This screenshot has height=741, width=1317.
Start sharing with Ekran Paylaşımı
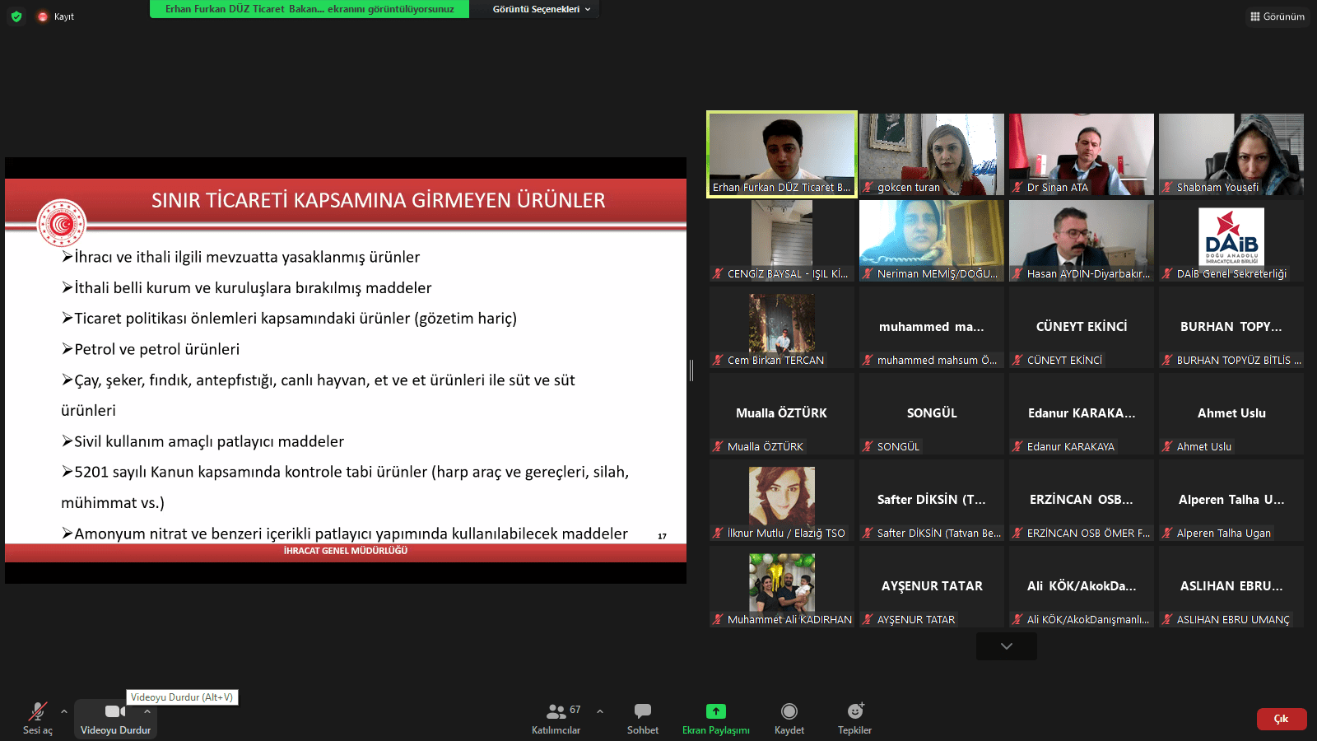pos(715,718)
